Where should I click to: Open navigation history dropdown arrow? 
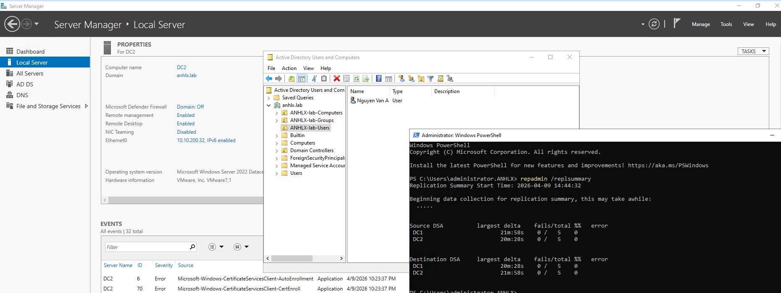(x=37, y=24)
